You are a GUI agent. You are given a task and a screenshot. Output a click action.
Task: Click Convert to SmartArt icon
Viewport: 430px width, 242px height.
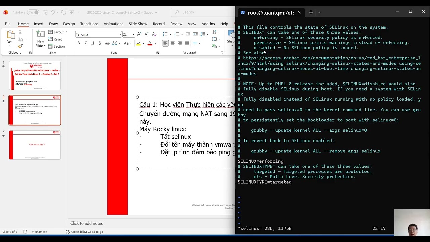tap(215, 46)
